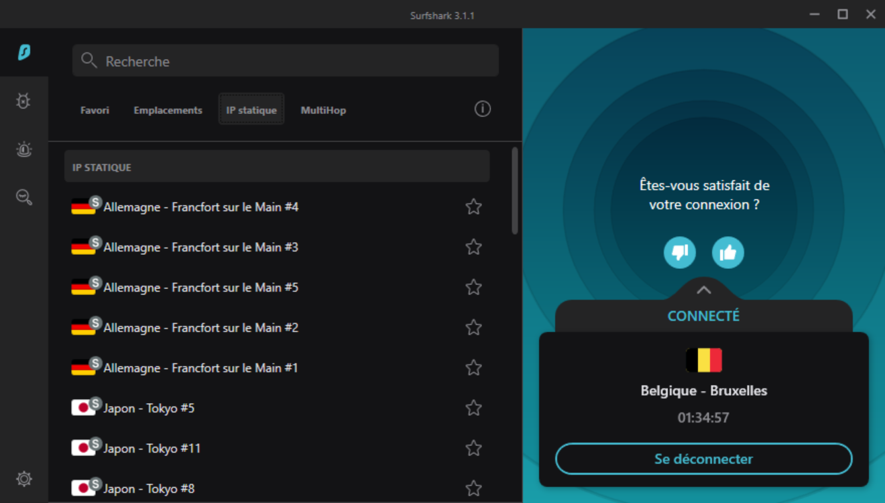Close the Surfshark window

(x=871, y=14)
